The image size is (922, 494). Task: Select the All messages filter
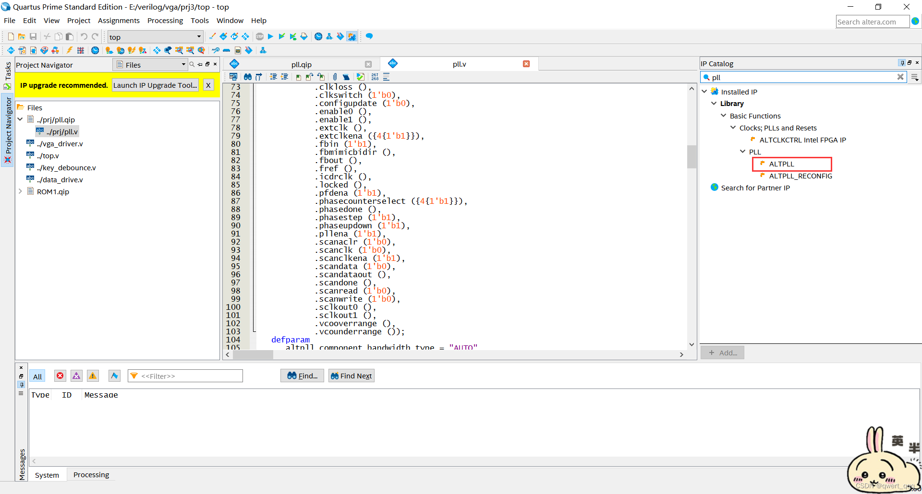tap(37, 376)
